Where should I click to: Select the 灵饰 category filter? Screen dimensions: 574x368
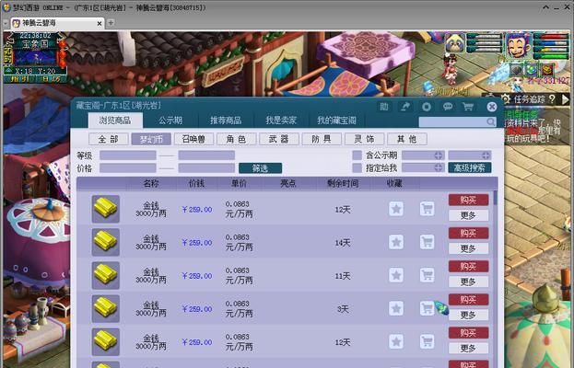[364, 139]
